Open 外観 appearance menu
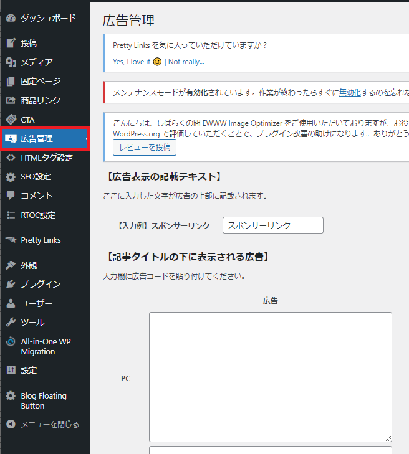This screenshot has width=409, height=454. click(x=46, y=265)
